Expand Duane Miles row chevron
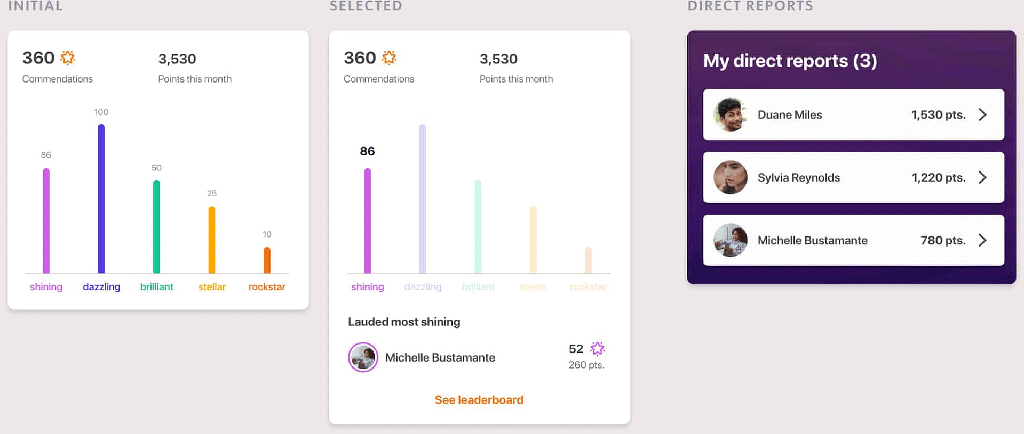 click(982, 114)
